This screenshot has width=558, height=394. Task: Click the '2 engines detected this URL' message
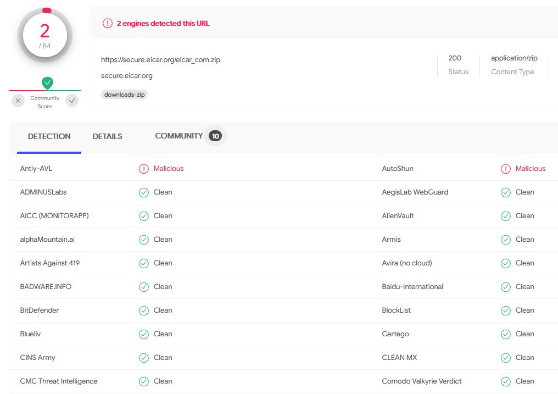click(x=163, y=24)
